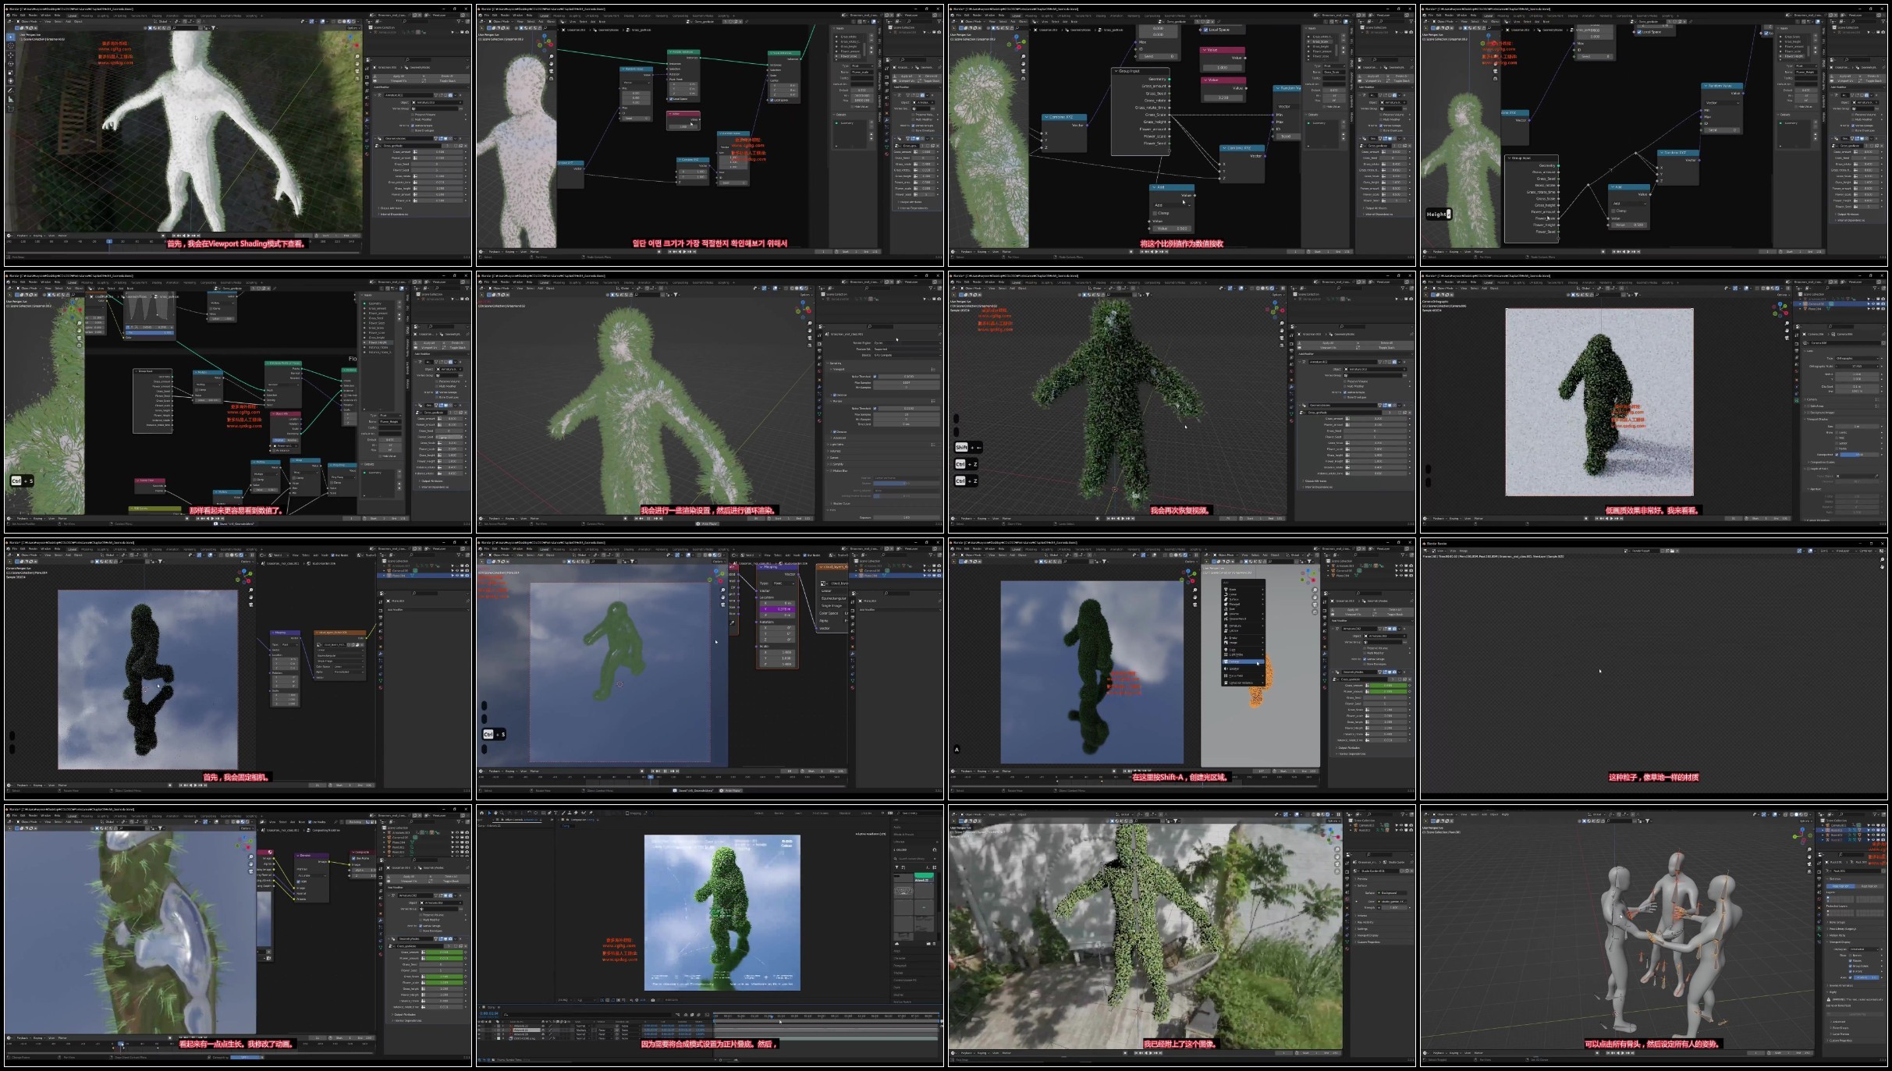Open the frame with the Korean subtitle
The image size is (1892, 1071).
click(710, 136)
